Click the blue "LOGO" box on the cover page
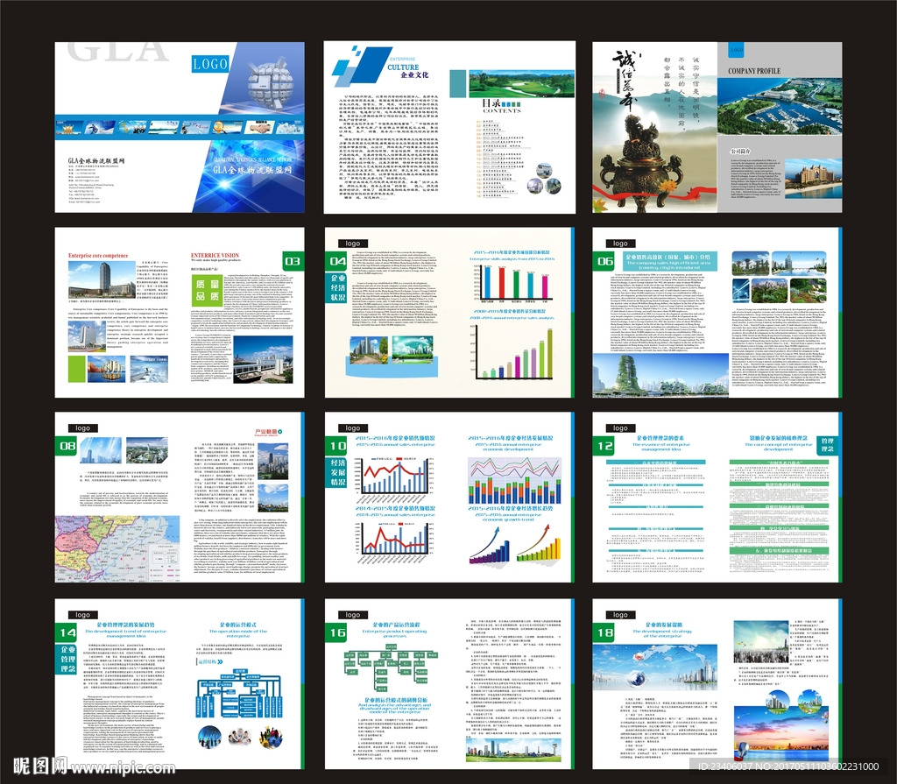The image size is (897, 784). (210, 64)
